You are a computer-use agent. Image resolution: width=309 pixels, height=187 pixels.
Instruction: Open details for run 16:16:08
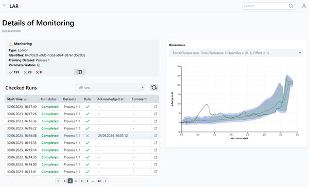(x=156, y=136)
